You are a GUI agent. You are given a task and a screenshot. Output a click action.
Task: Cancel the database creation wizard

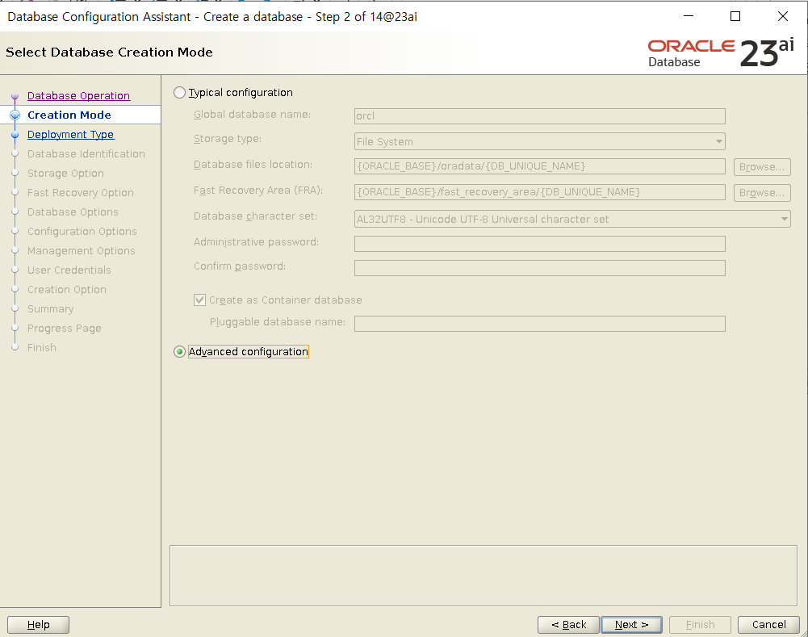pos(768,625)
